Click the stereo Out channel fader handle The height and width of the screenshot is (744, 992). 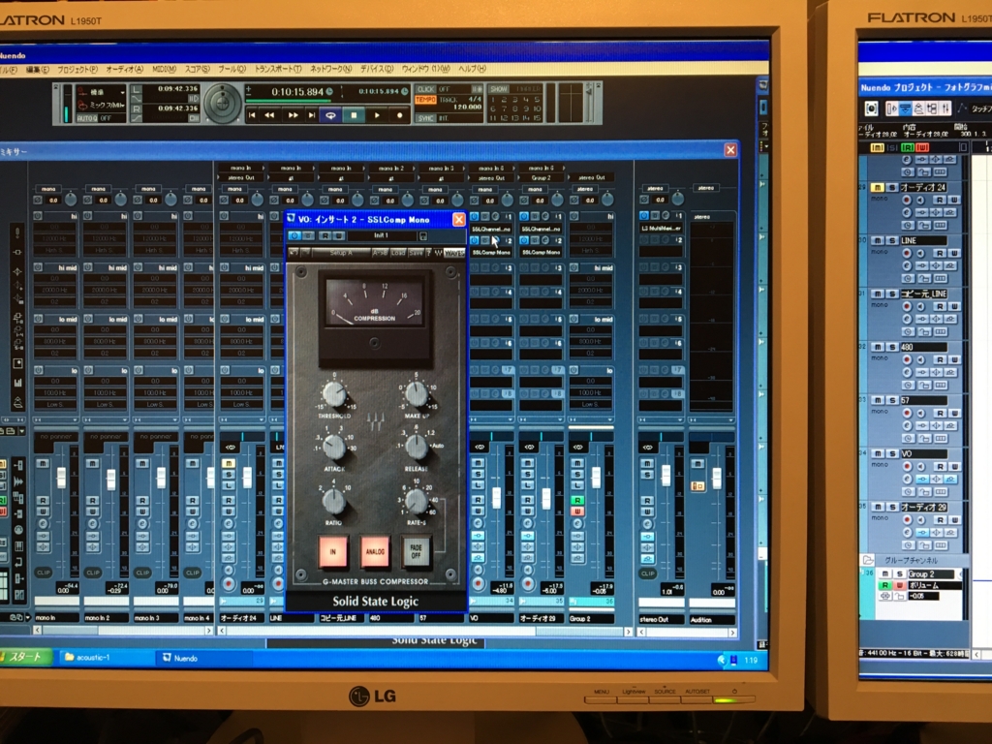click(666, 475)
